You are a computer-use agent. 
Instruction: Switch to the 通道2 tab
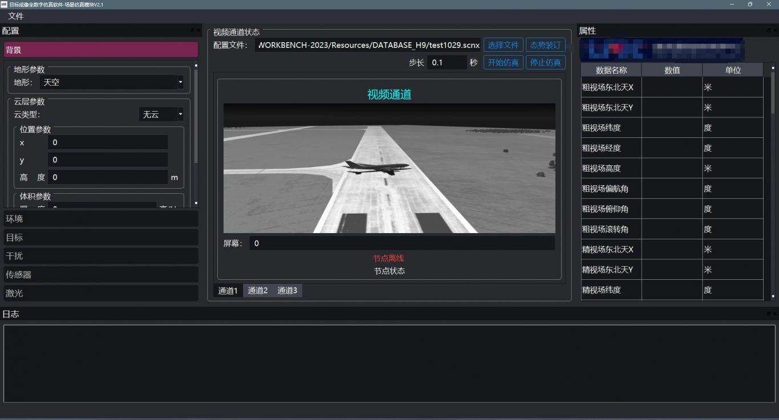coord(258,291)
